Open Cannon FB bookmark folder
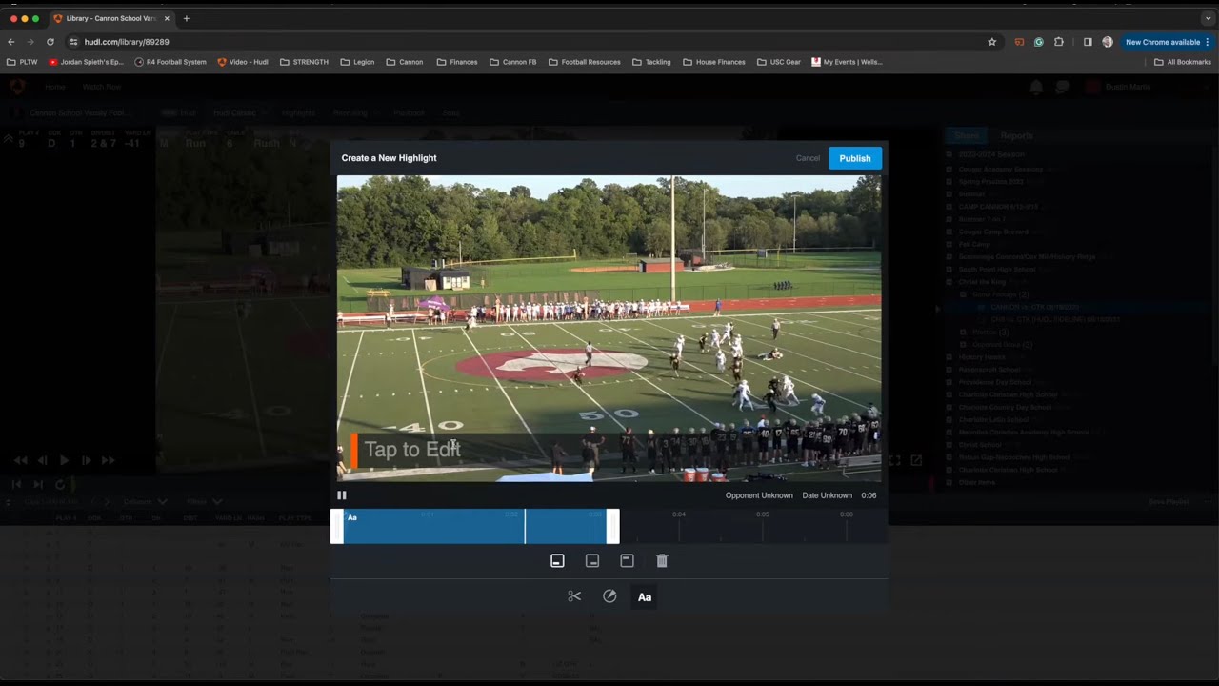1219x686 pixels. [513, 62]
